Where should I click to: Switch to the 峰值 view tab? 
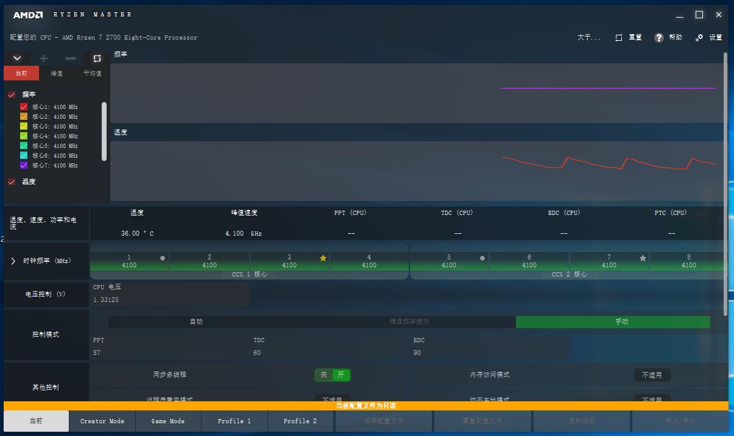pyautogui.click(x=57, y=74)
